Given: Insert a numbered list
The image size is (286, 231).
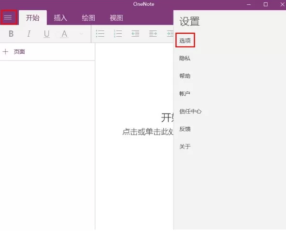Looking at the screenshot, I should (118, 34).
